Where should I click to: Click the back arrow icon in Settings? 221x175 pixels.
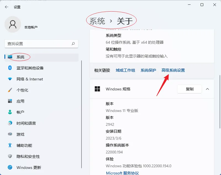point(7,7)
